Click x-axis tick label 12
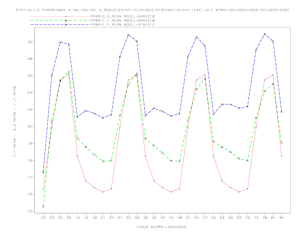307x237 pixels. [78, 218]
